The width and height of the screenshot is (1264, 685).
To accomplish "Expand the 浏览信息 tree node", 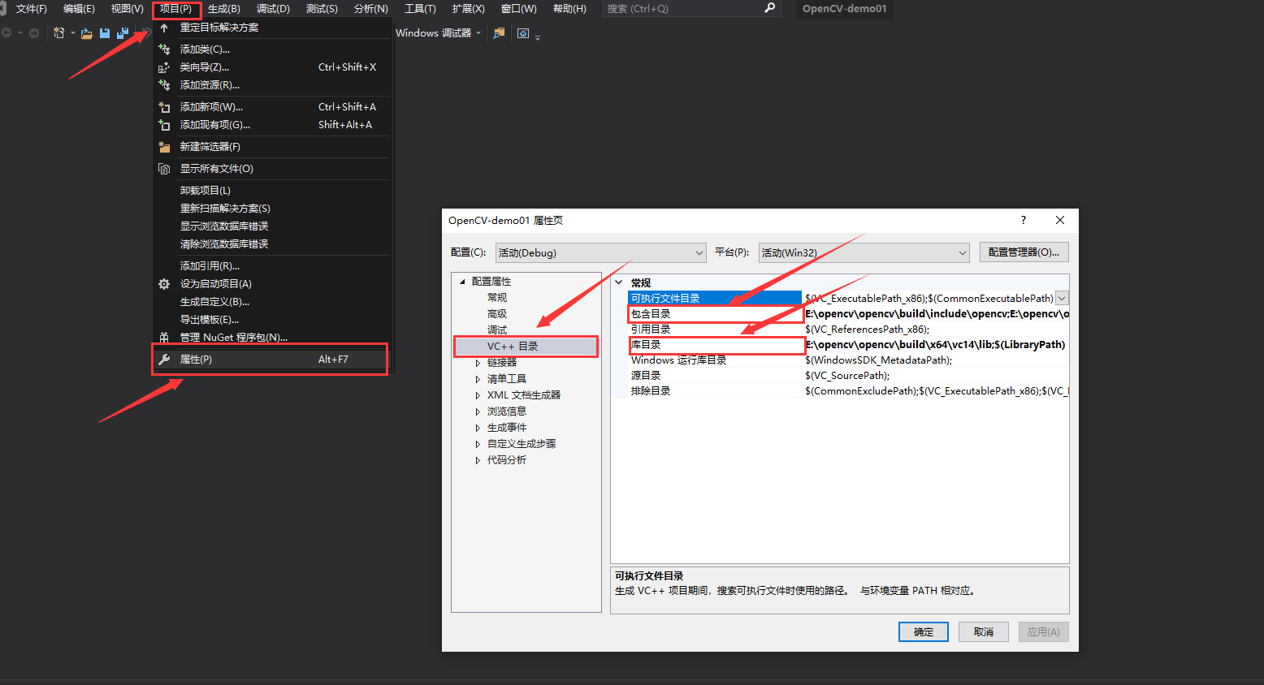I will pyautogui.click(x=478, y=411).
